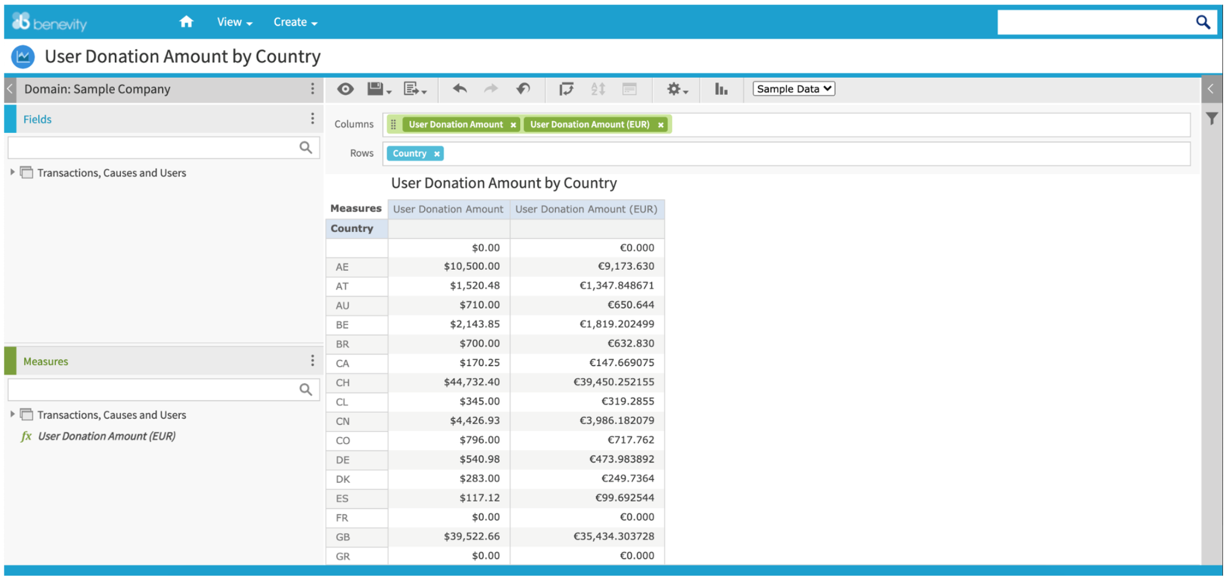Open Domain panel options menu
The width and height of the screenshot is (1229, 580).
(312, 89)
